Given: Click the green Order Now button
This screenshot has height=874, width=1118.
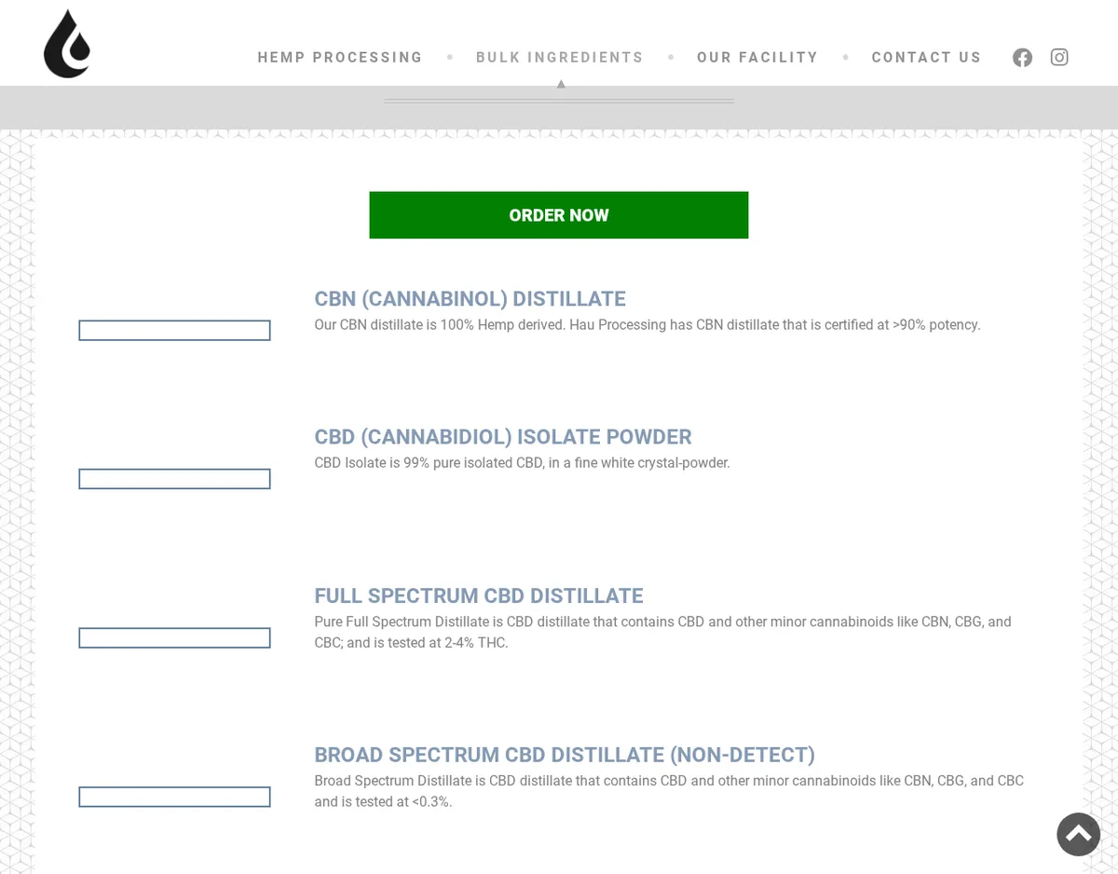Looking at the screenshot, I should click(559, 215).
